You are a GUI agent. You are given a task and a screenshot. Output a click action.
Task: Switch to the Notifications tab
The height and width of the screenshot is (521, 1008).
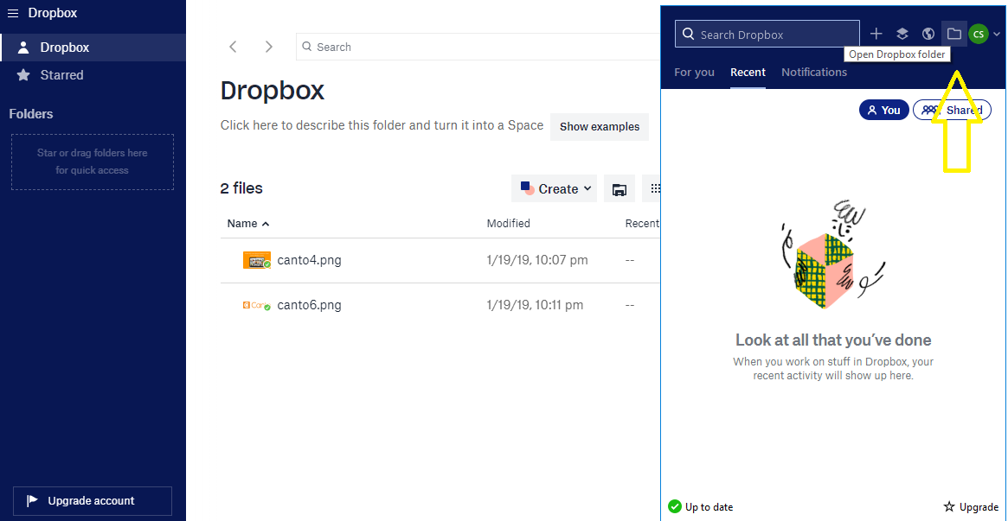pyautogui.click(x=814, y=73)
